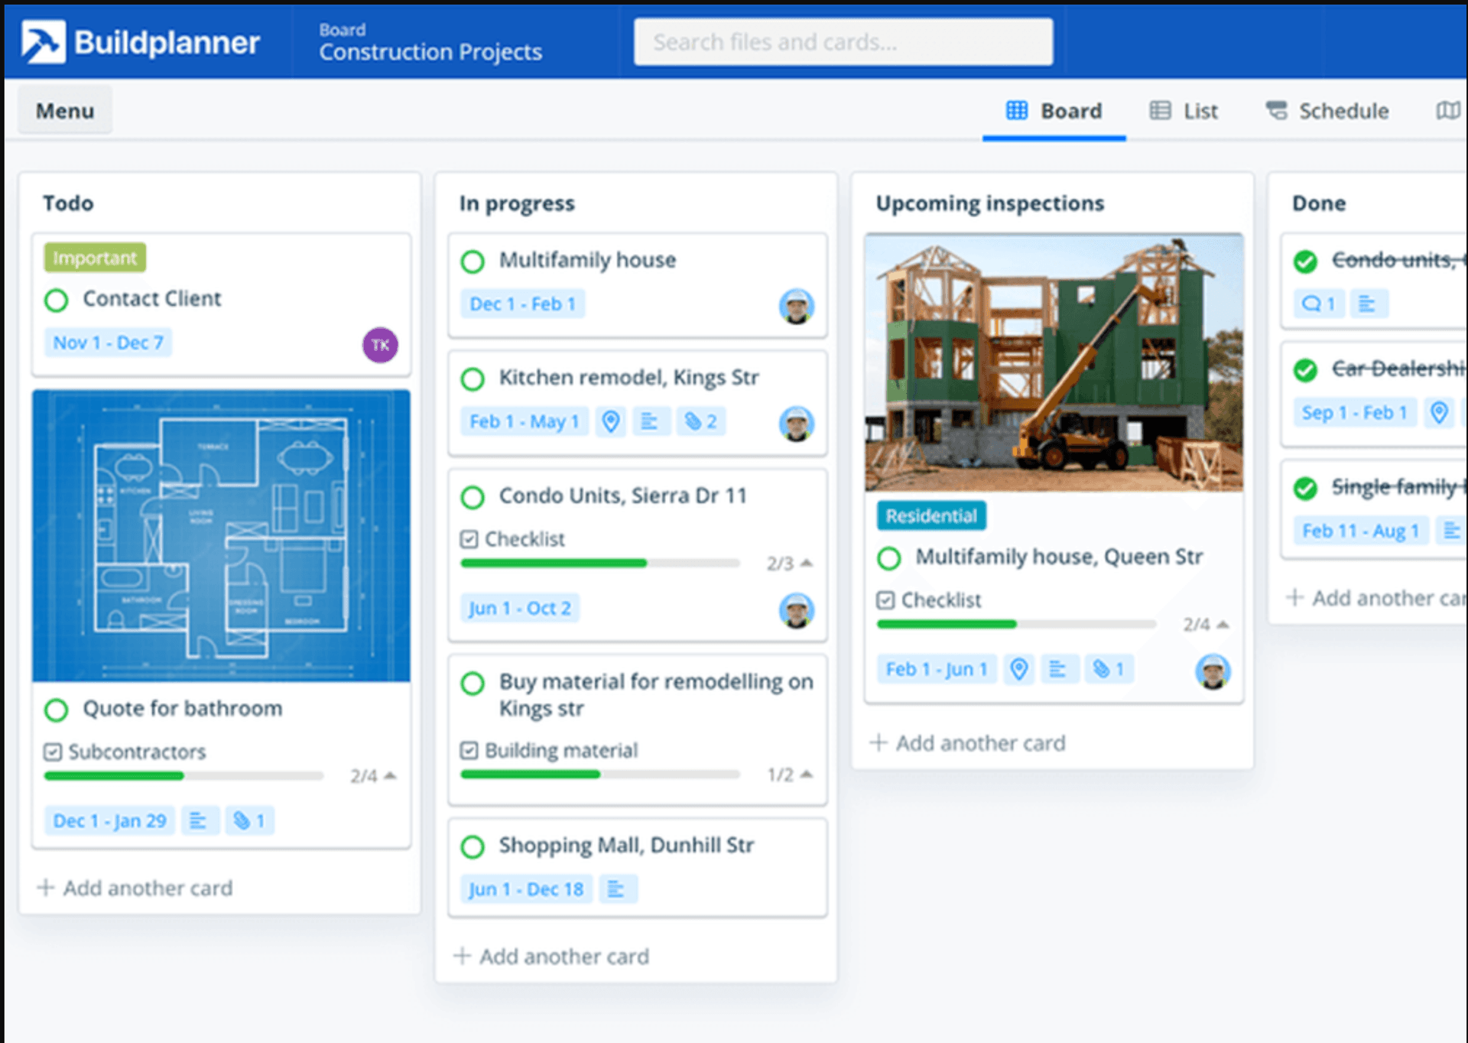Mark Shopping Mall, Dunhill Str as complete
This screenshot has width=1468, height=1043.
tap(473, 846)
